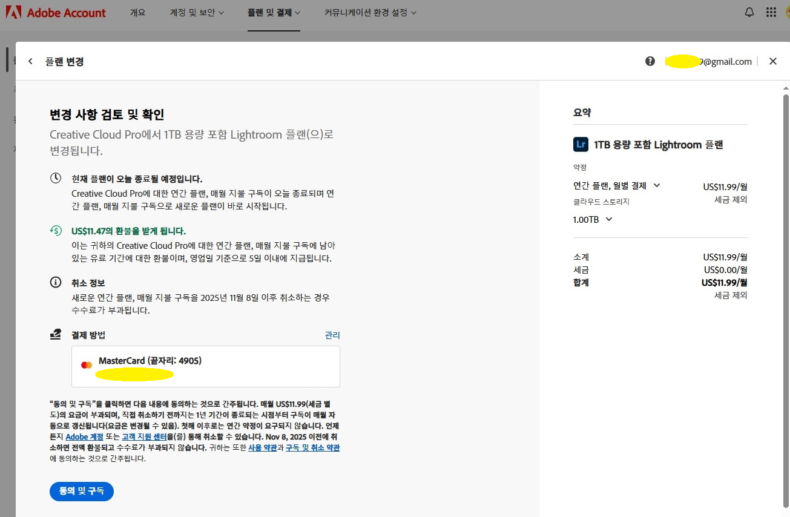Open help question mark icon

(x=650, y=61)
